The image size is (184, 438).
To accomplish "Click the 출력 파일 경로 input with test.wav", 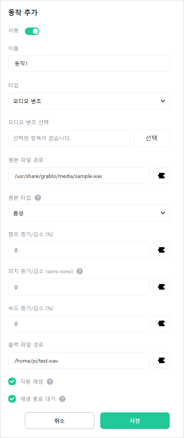I will coord(79,360).
